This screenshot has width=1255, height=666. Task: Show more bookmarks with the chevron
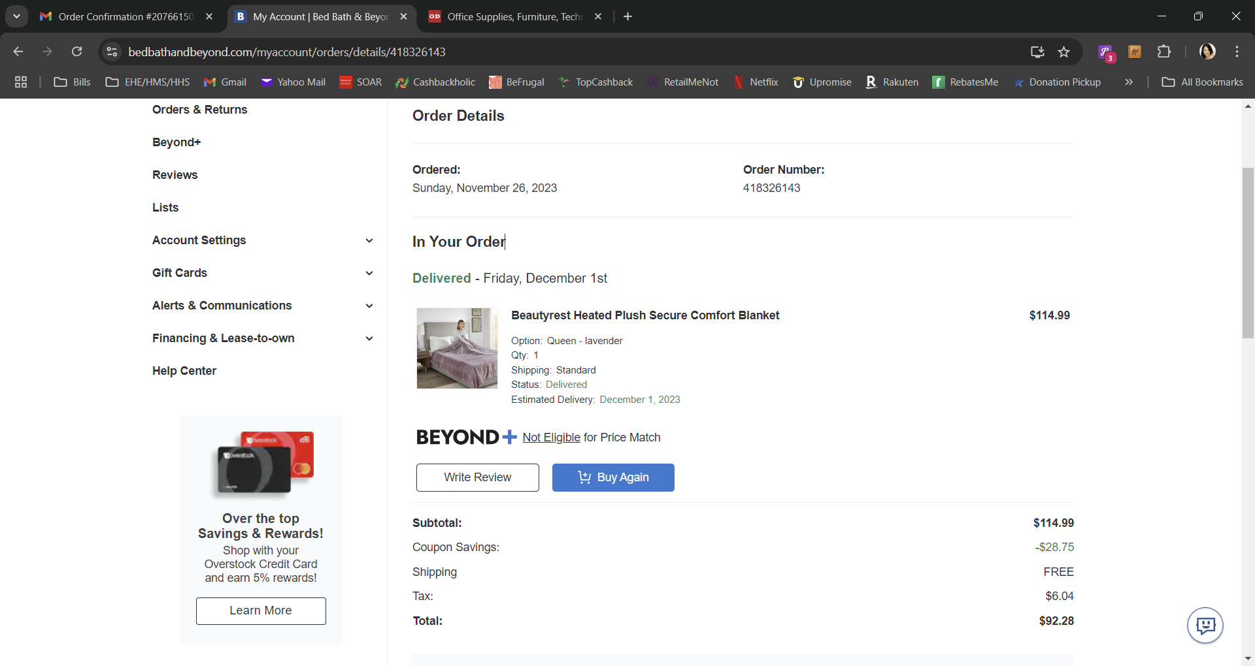click(x=1129, y=82)
